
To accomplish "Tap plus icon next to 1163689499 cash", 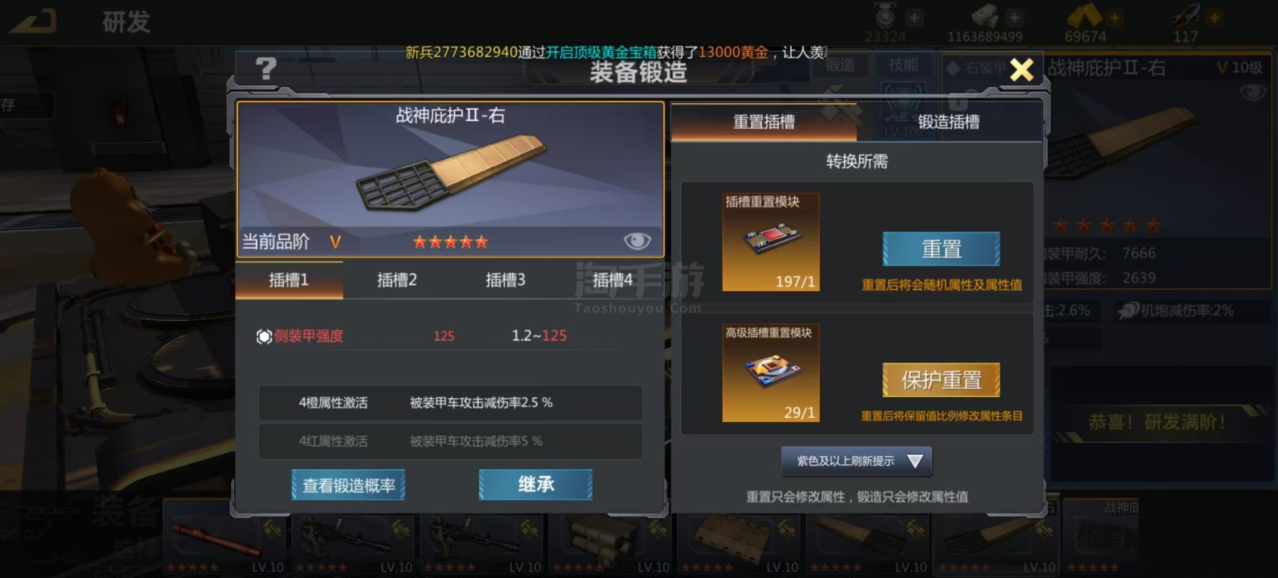I will tap(1014, 18).
